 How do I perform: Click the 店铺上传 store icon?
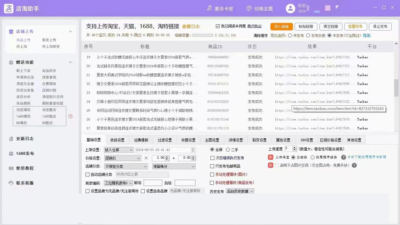coord(11,31)
